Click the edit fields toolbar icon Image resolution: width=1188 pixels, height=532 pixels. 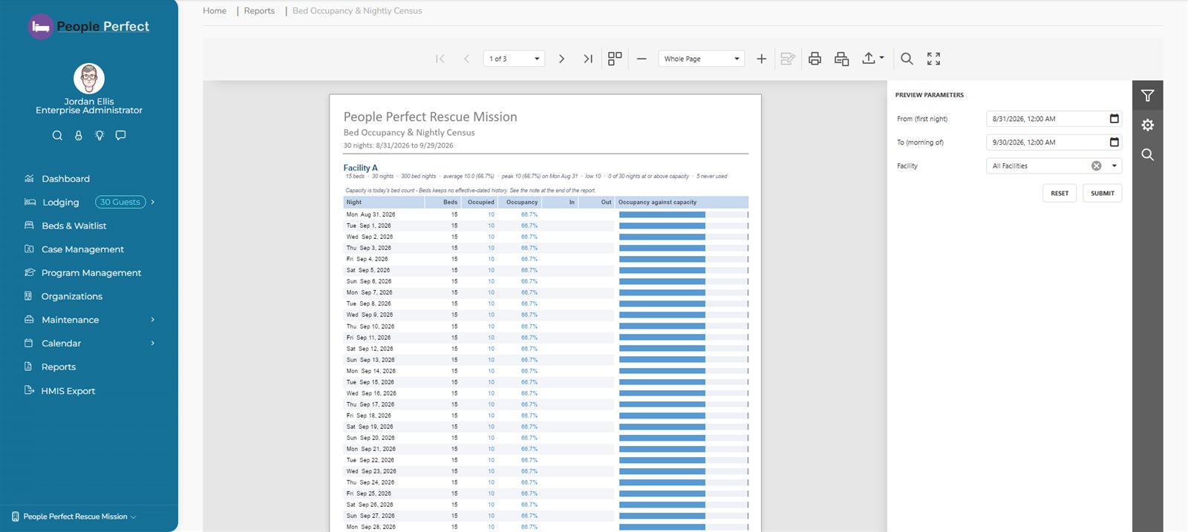[788, 59]
